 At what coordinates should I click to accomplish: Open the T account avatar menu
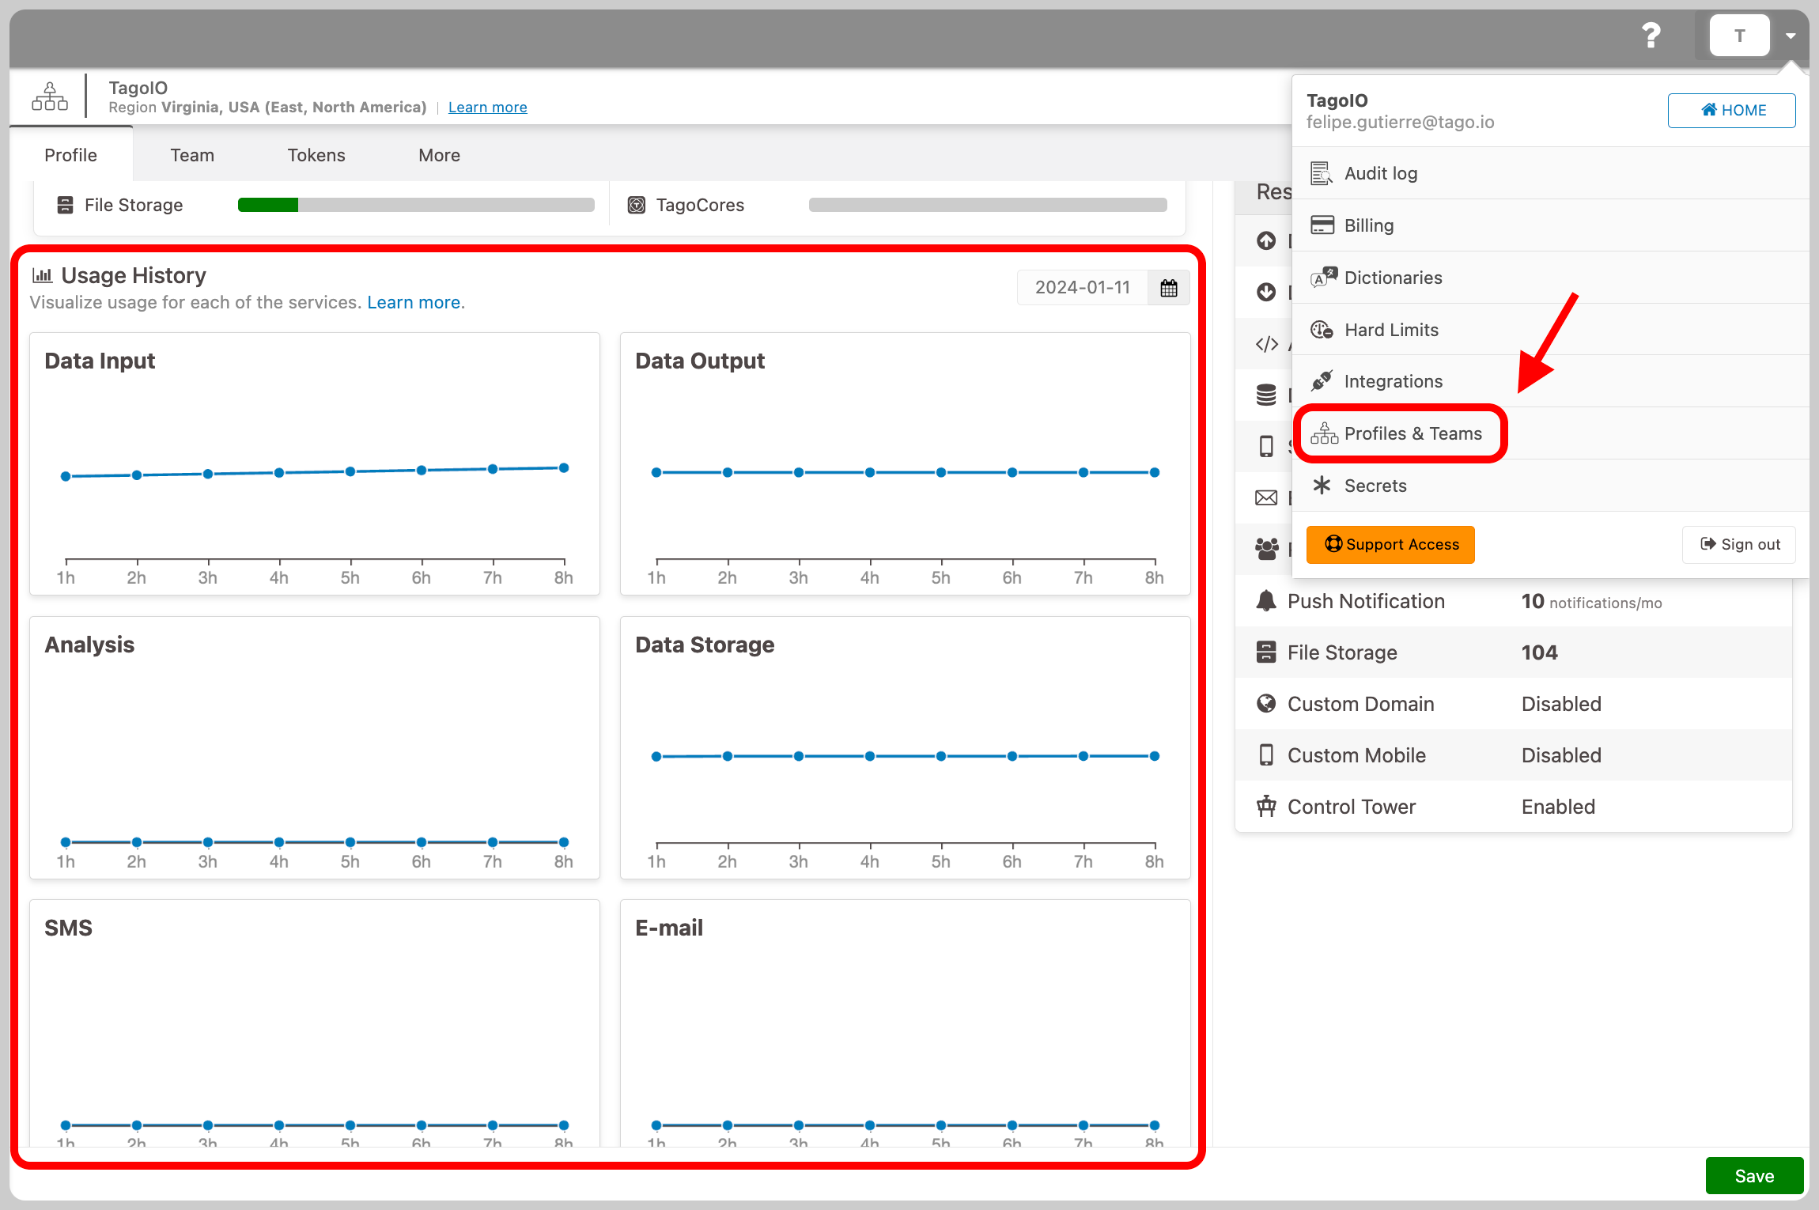pos(1739,36)
